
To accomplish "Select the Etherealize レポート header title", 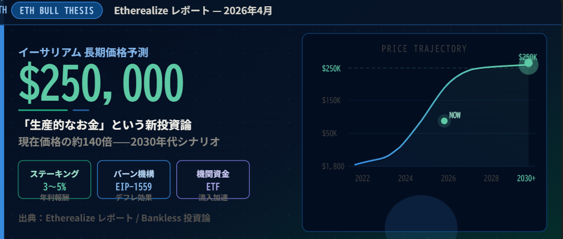I will pos(193,11).
